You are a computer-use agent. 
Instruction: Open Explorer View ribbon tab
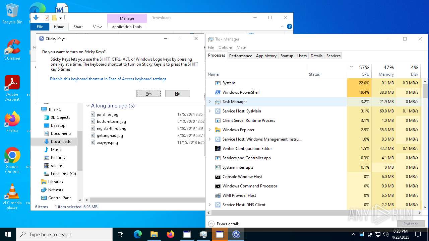pyautogui.click(x=97, y=27)
